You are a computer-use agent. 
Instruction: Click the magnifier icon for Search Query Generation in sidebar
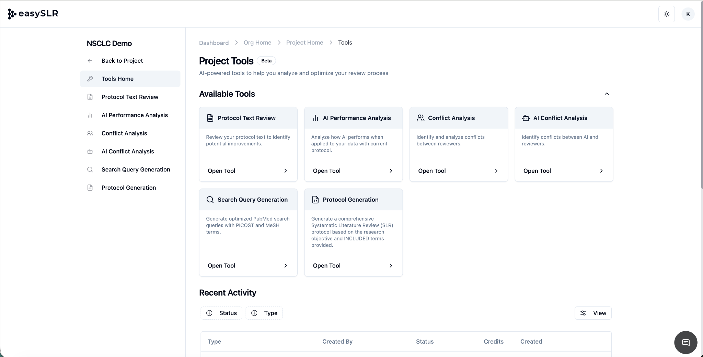pos(90,170)
